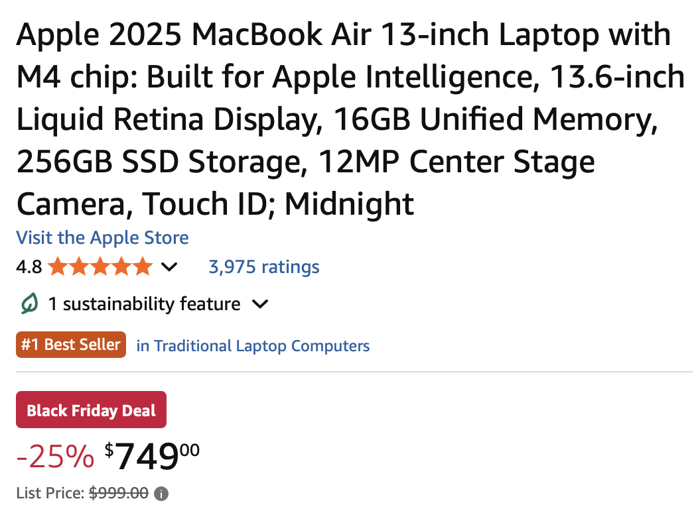Click the 1 sustainability feature text

[x=144, y=304]
